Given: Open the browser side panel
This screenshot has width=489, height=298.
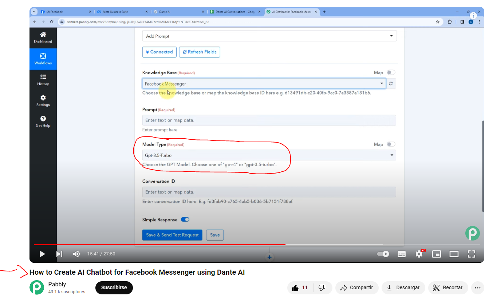Looking at the screenshot, I should coord(462,22).
